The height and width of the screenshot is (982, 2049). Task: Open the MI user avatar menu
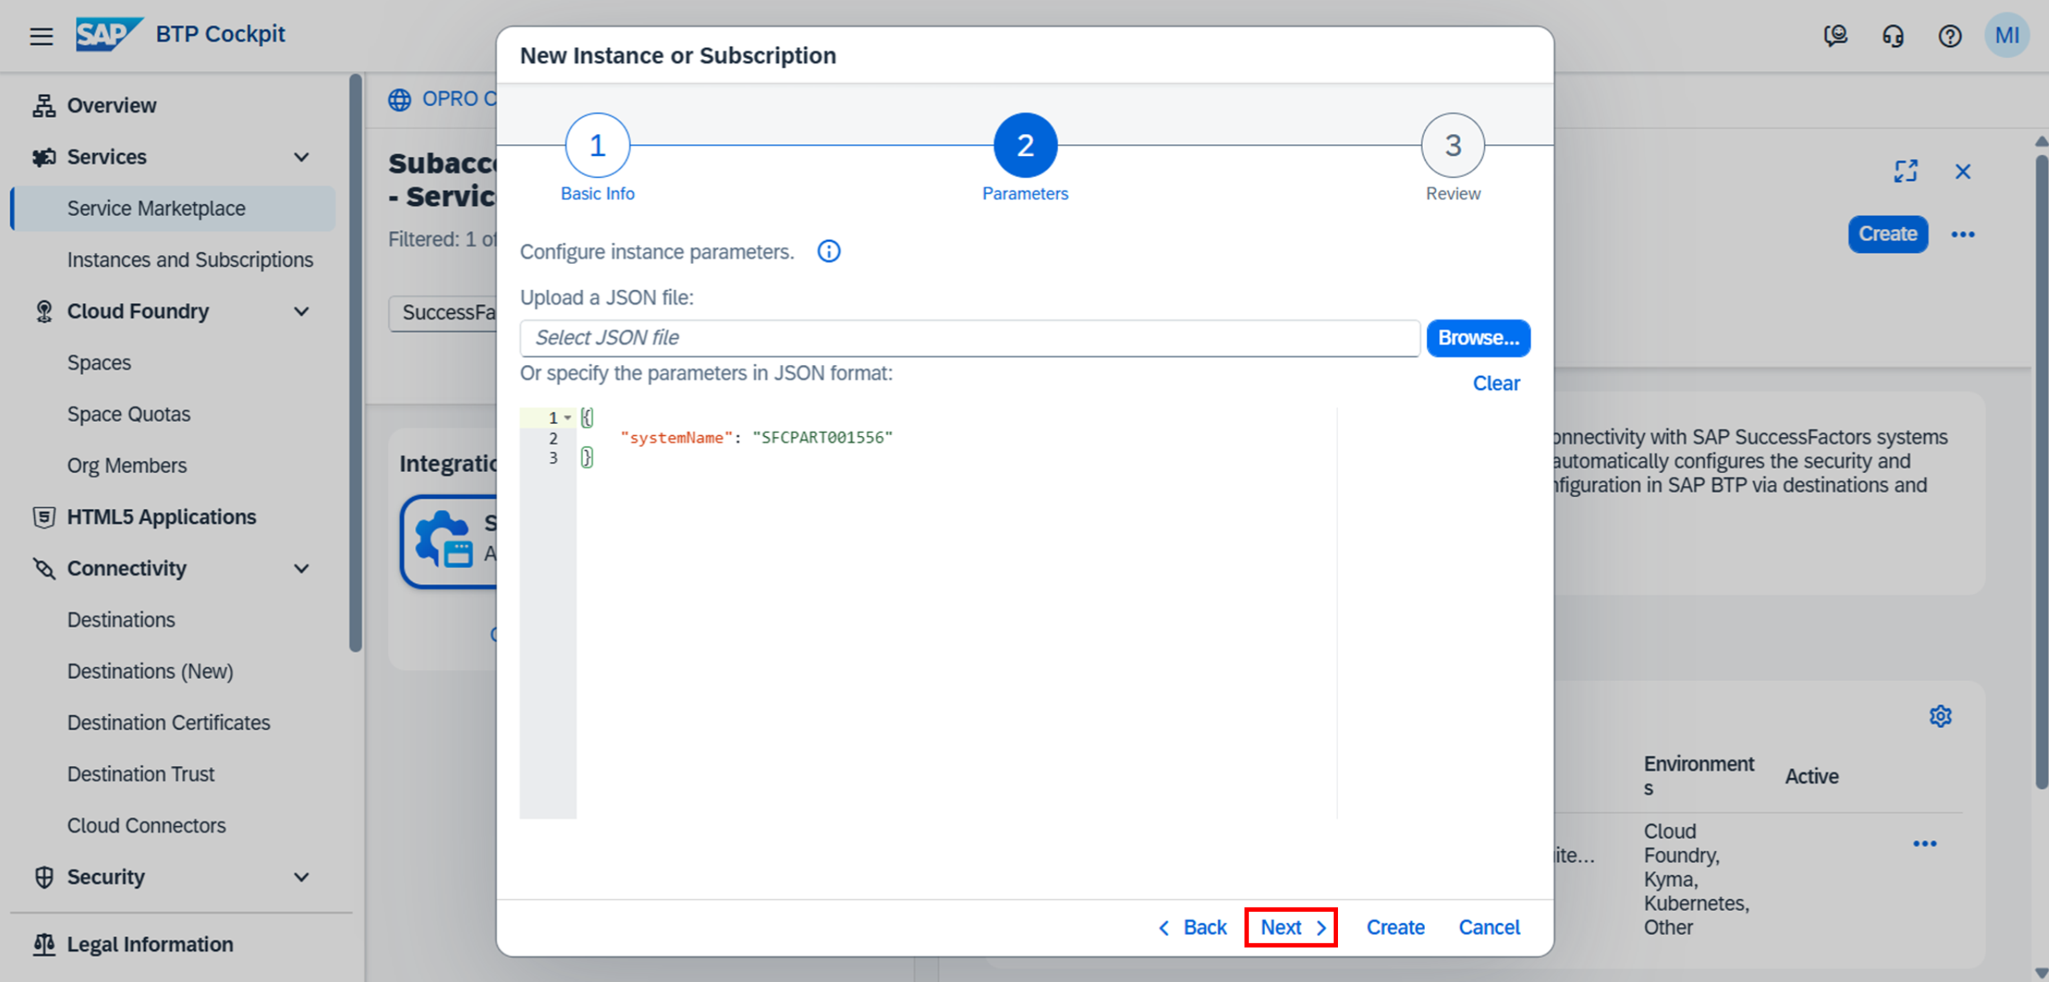(2006, 36)
